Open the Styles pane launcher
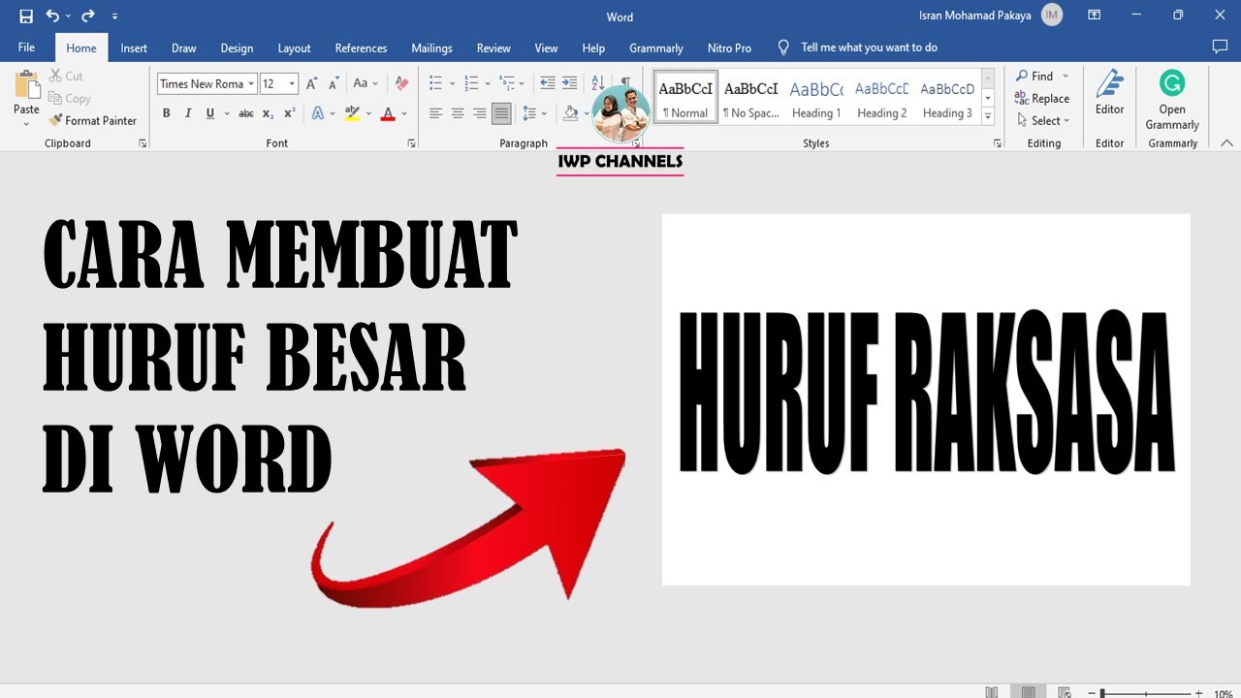The image size is (1241, 698). (x=998, y=143)
